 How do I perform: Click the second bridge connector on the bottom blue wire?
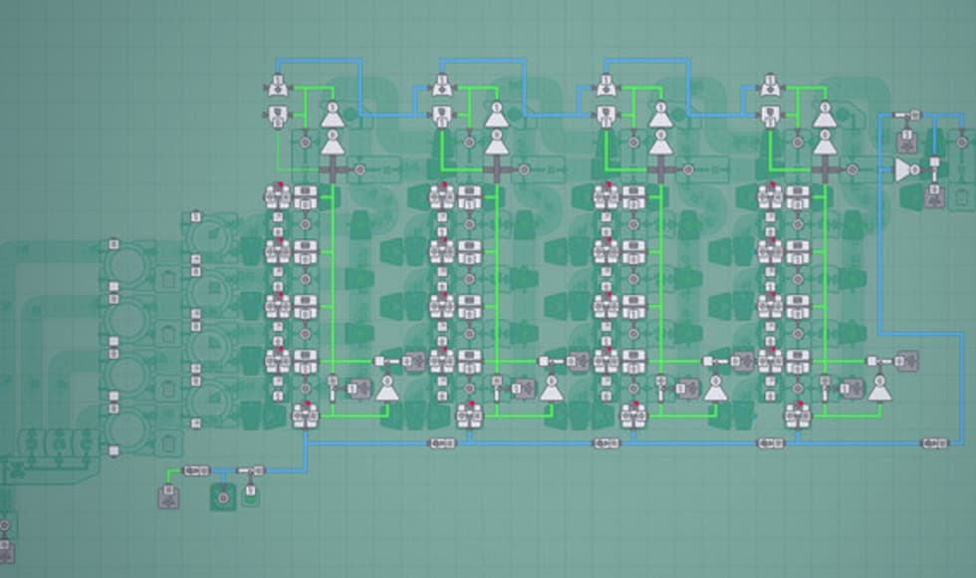pos(607,443)
